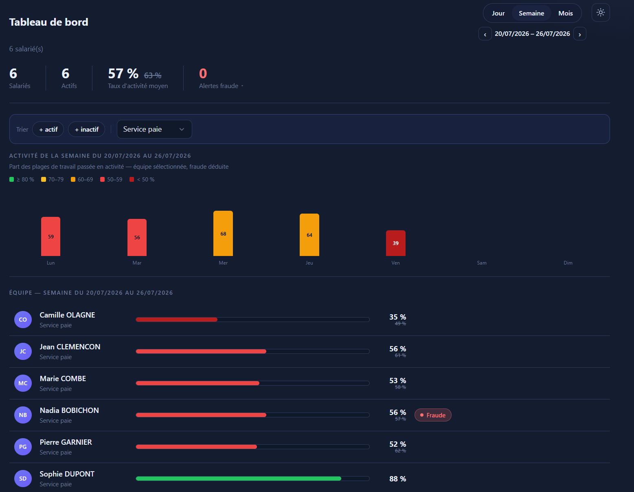Screen dimensions: 634x492
Task: Sort by + actif
Action: pyautogui.click(x=48, y=129)
